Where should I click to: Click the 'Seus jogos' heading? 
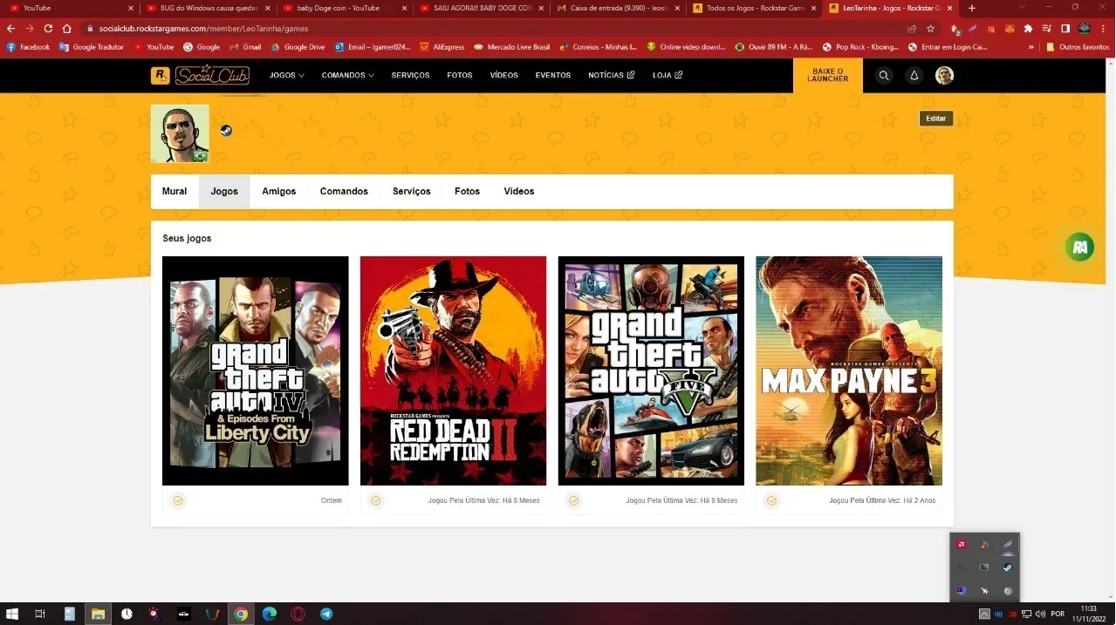pyautogui.click(x=187, y=239)
